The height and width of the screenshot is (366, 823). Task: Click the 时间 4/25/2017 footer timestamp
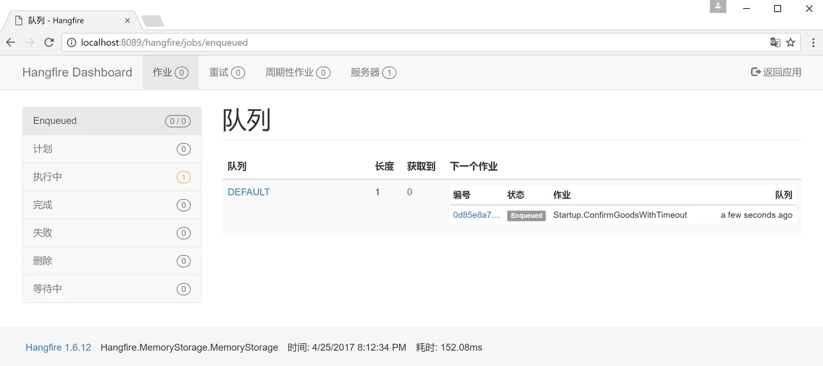pyautogui.click(x=347, y=347)
